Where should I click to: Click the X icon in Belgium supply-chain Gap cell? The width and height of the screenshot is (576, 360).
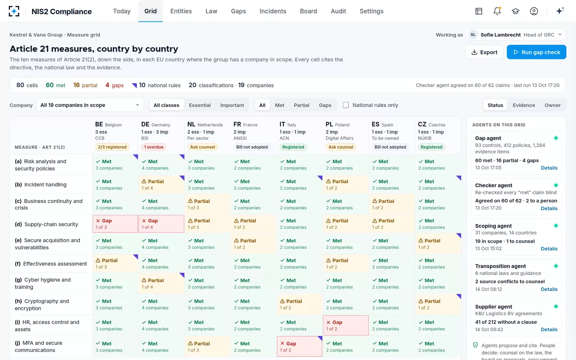98,221
